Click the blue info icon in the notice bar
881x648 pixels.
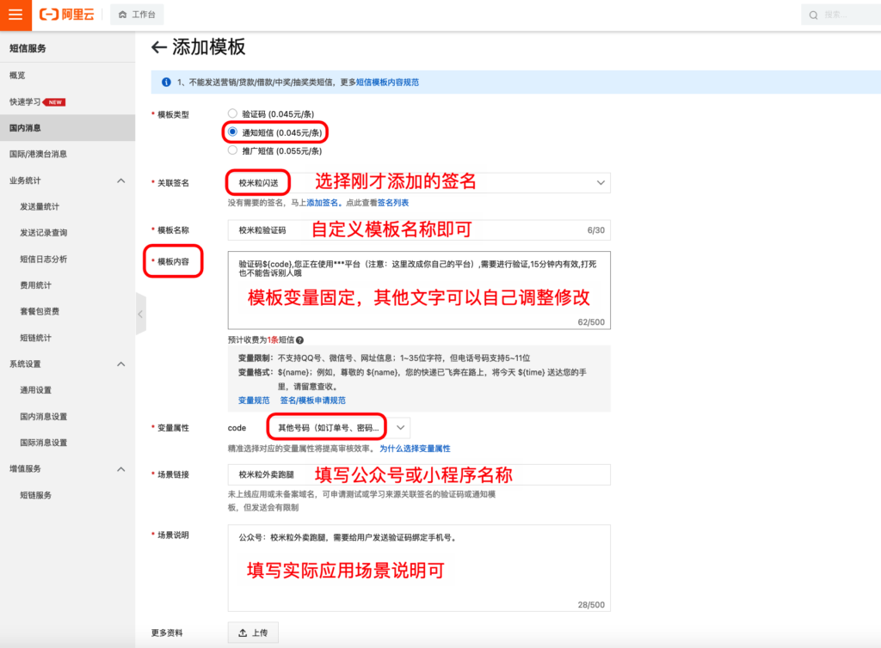coord(165,80)
